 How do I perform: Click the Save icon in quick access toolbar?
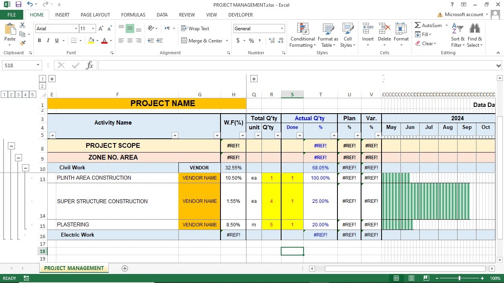(18, 5)
